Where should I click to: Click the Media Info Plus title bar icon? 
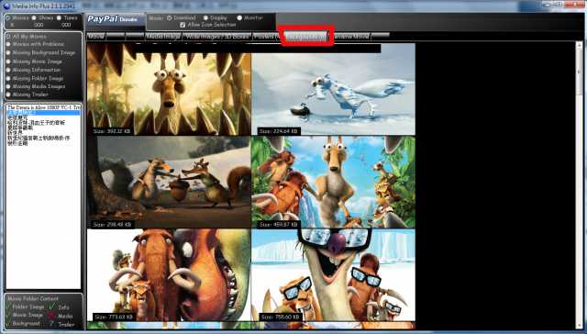coord(6,6)
